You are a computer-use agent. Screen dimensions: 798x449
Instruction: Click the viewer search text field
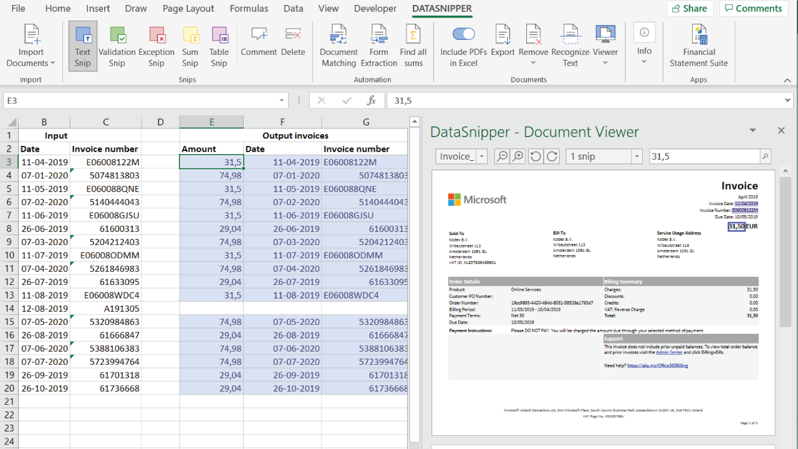pyautogui.click(x=703, y=157)
